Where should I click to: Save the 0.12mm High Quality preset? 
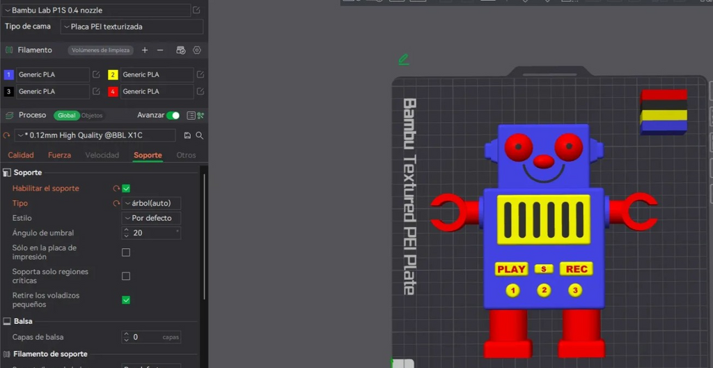pyautogui.click(x=187, y=135)
